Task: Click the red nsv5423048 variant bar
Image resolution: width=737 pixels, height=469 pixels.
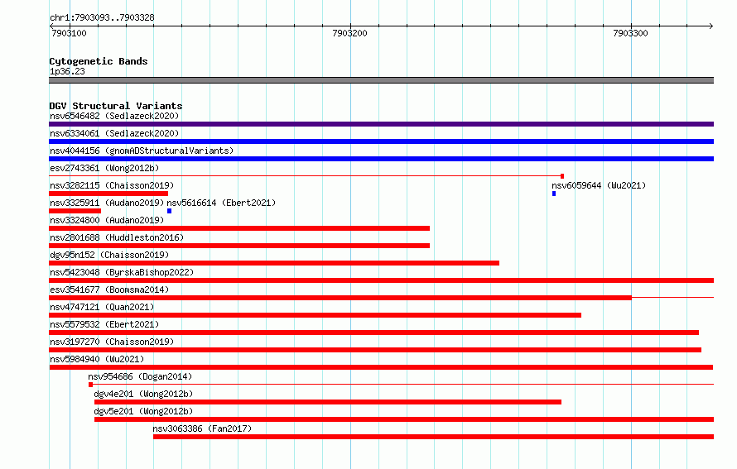Action: click(x=381, y=280)
